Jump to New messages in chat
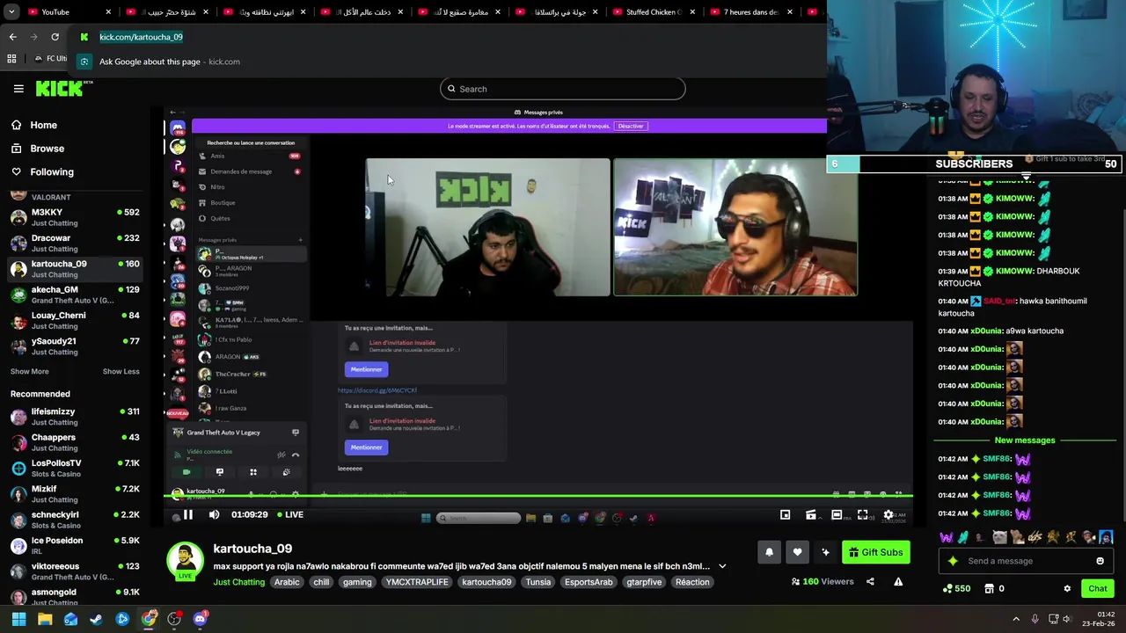The width and height of the screenshot is (1126, 633). [1024, 440]
